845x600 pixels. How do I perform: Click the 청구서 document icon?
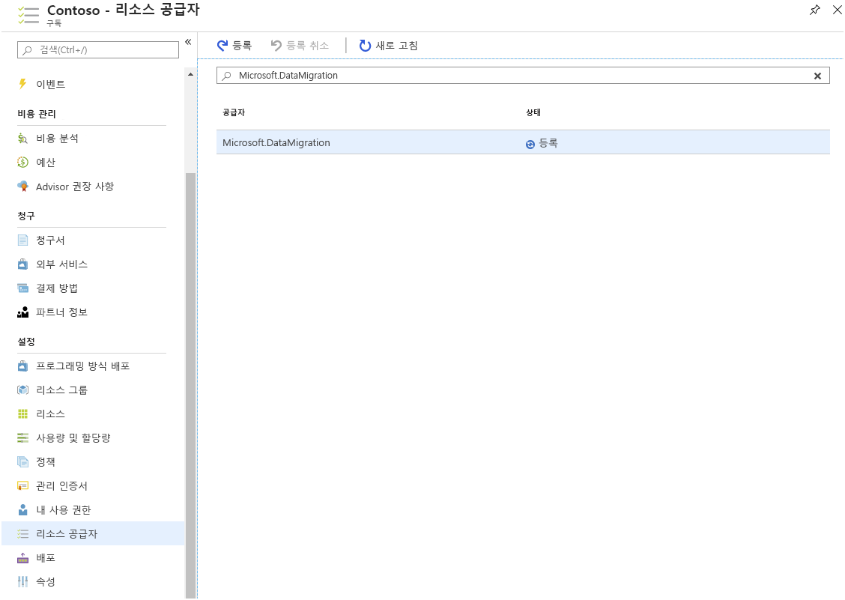pyautogui.click(x=22, y=240)
